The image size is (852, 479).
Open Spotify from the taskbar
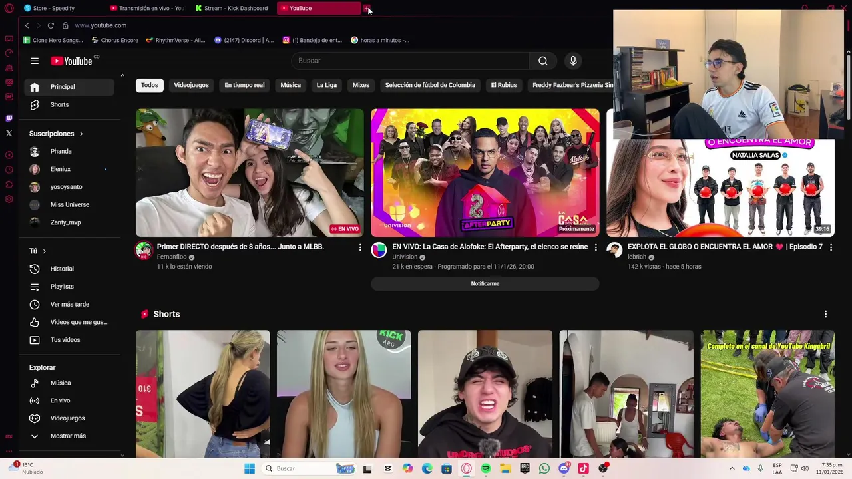[486, 468]
